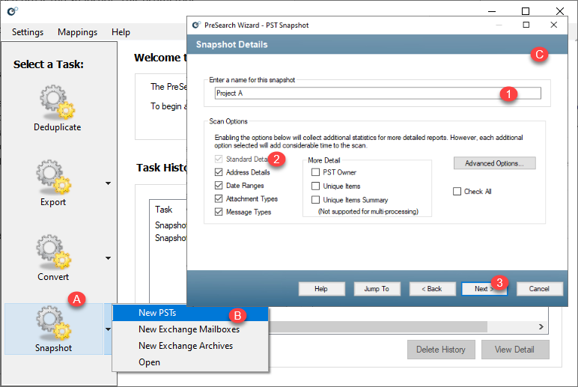Select the Export task icon

[53, 177]
